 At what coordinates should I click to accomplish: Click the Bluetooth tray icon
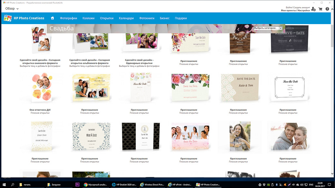pos(276,185)
